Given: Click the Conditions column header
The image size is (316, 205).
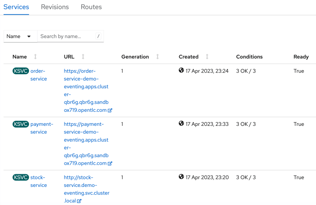Looking at the screenshot, I should [x=249, y=57].
